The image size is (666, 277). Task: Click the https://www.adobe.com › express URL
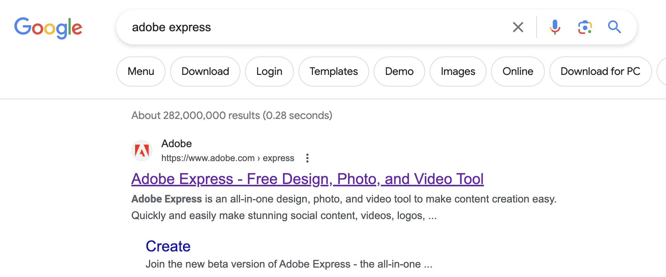pos(228,158)
